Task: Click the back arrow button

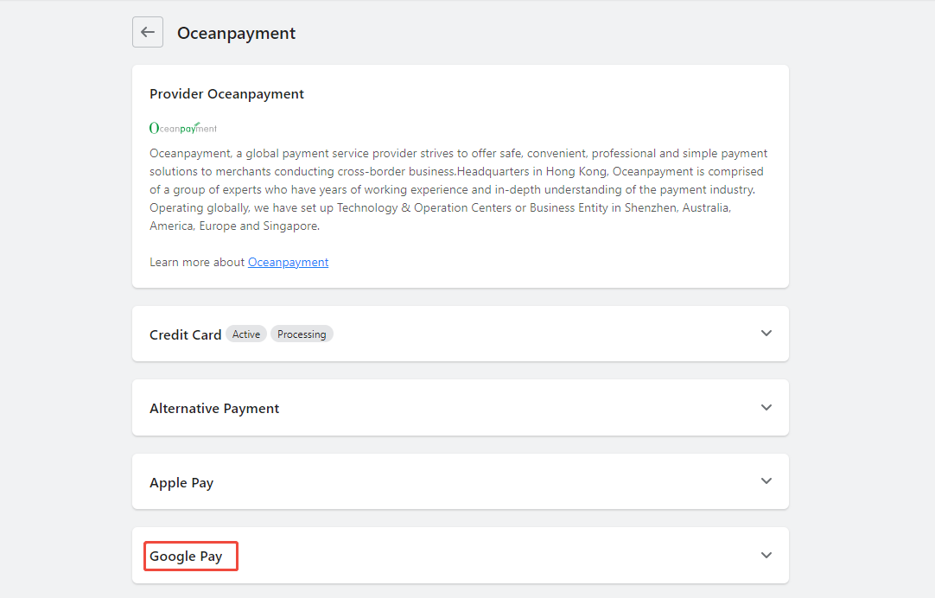Action: [x=147, y=32]
